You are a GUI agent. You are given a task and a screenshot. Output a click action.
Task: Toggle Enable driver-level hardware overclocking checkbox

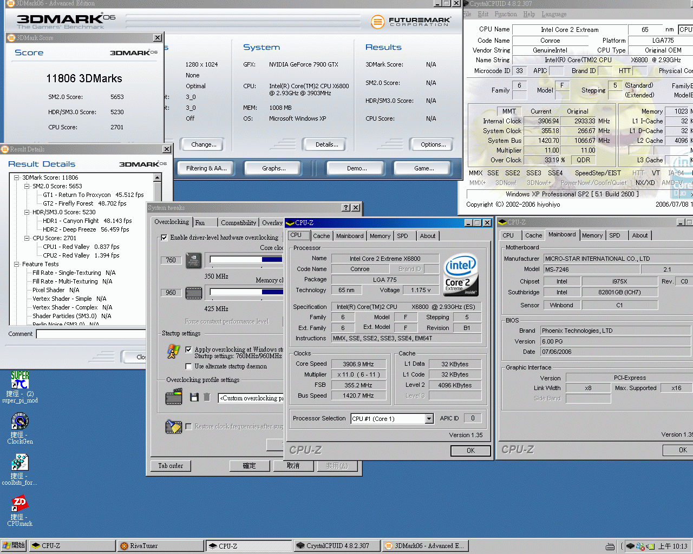(x=164, y=238)
